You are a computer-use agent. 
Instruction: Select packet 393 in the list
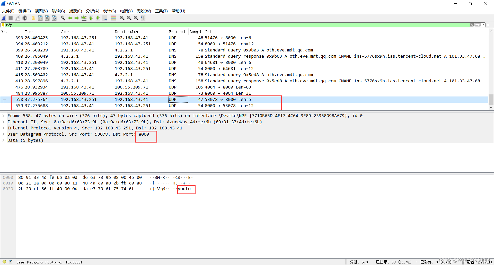(x=244, y=38)
